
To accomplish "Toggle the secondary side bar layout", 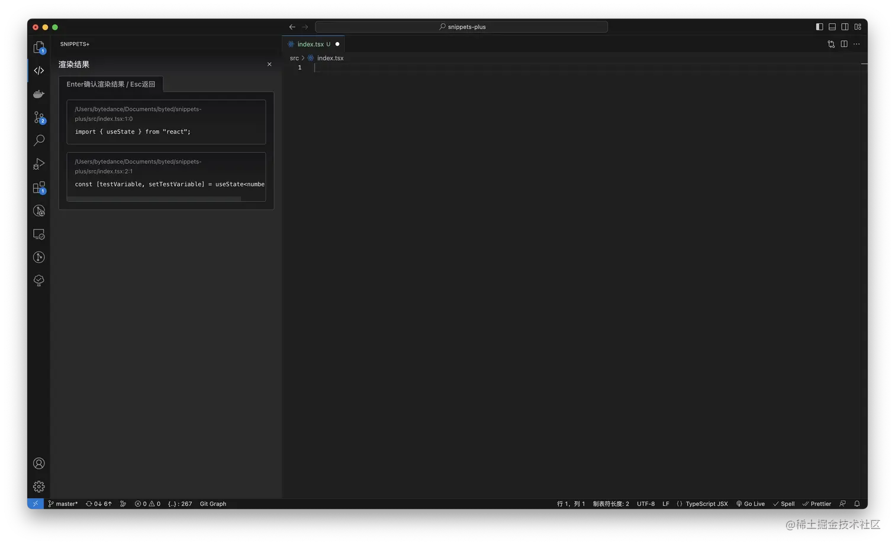I will pos(845,27).
